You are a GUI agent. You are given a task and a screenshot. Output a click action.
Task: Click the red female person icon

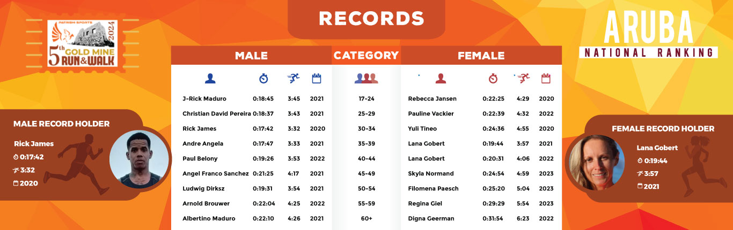click(441, 79)
